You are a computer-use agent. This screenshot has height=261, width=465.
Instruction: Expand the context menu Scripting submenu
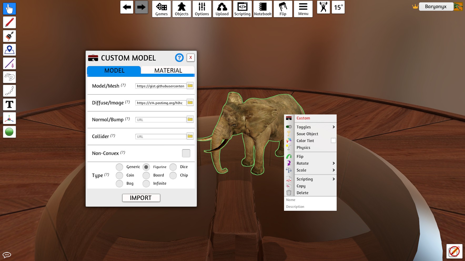pos(310,179)
